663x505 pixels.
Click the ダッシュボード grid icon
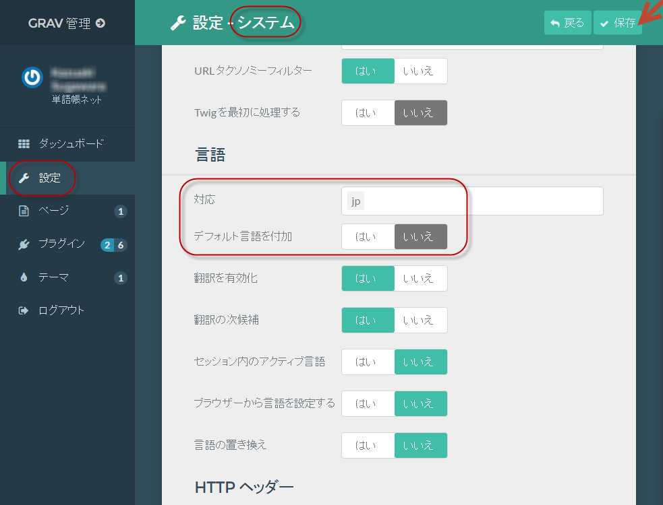[24, 144]
